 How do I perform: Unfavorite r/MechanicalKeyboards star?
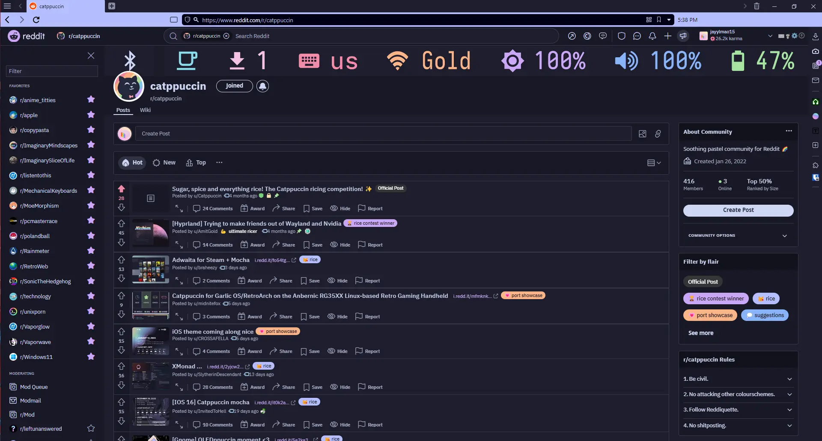91,190
